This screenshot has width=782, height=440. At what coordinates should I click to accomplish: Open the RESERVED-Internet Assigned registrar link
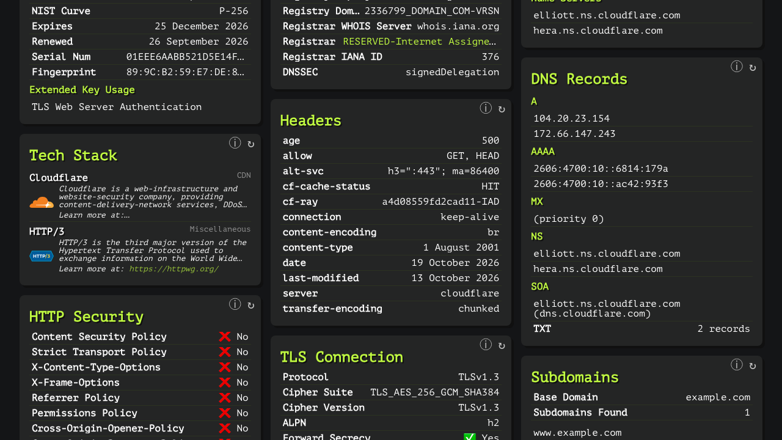click(x=421, y=42)
